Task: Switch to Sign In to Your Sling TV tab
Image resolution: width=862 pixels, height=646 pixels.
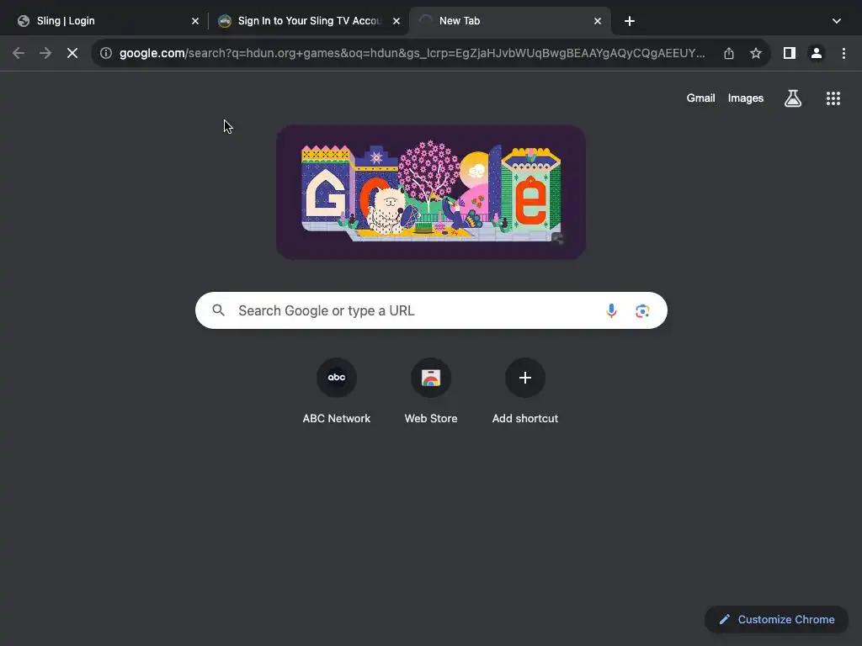Action: [x=309, y=21]
